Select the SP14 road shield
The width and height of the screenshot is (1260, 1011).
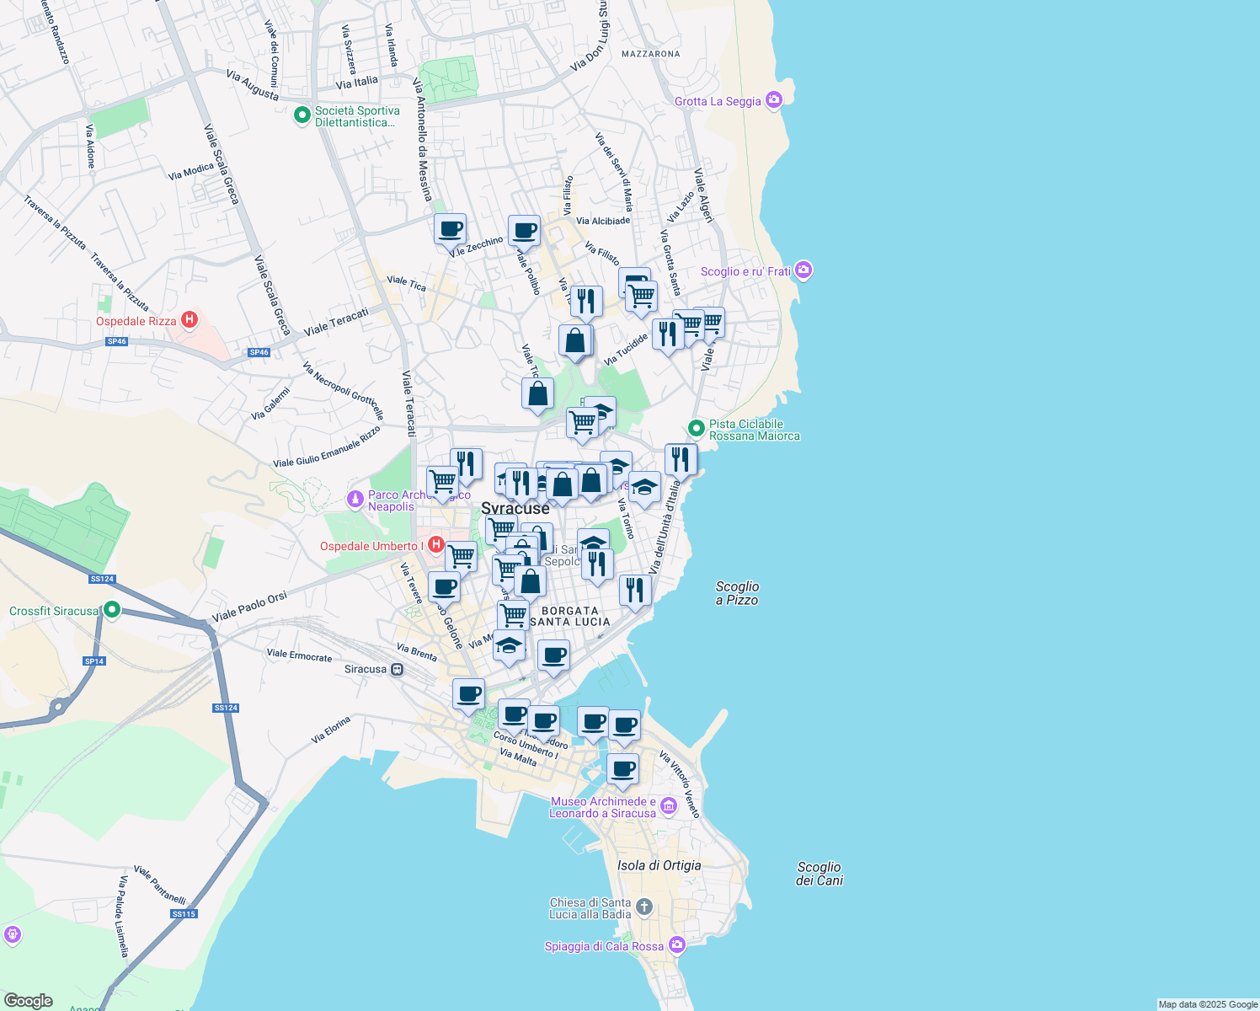click(94, 661)
